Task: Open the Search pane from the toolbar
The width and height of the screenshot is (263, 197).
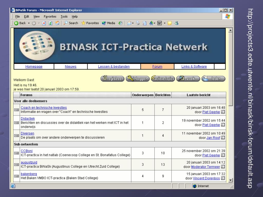Action: [x=71, y=23]
